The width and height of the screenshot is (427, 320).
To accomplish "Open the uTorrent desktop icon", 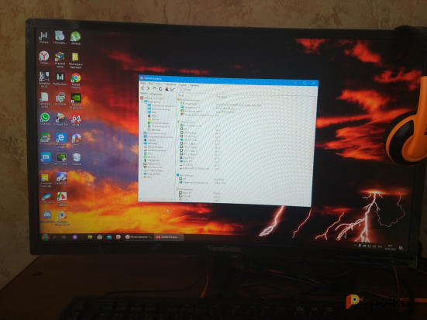I will [75, 38].
